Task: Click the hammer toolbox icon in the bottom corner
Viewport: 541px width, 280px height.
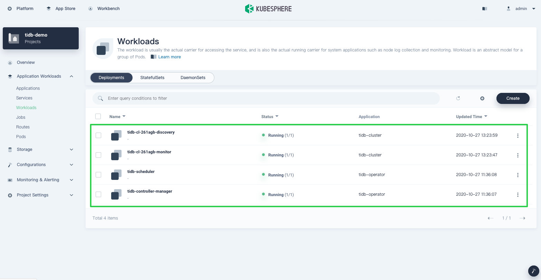Action: (533, 271)
